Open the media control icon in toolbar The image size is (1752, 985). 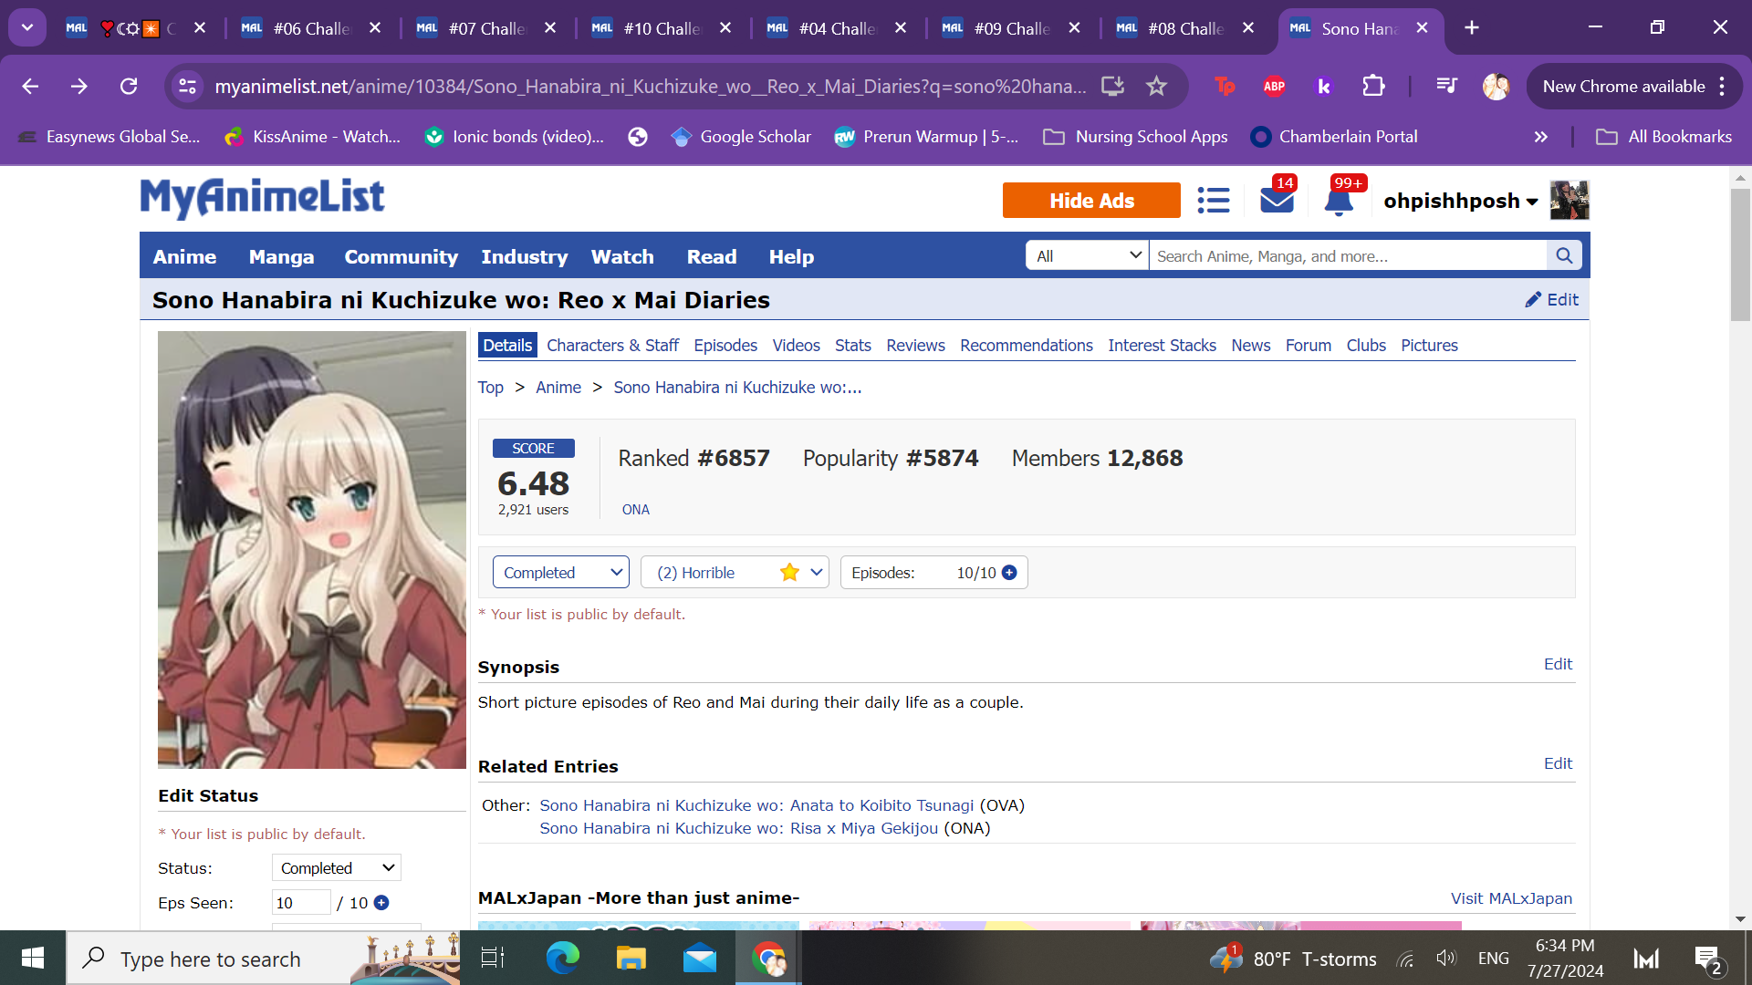(x=1446, y=86)
